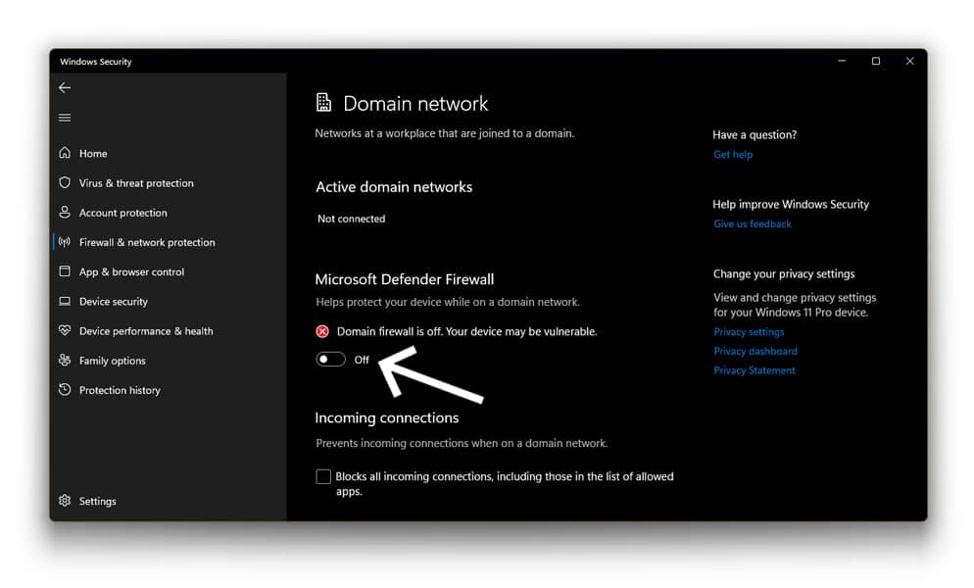This screenshot has height=588, width=974.
Task: Maximize the Windows Security window
Action: [x=876, y=61]
